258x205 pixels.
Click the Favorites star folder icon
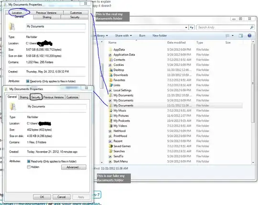click(110, 80)
